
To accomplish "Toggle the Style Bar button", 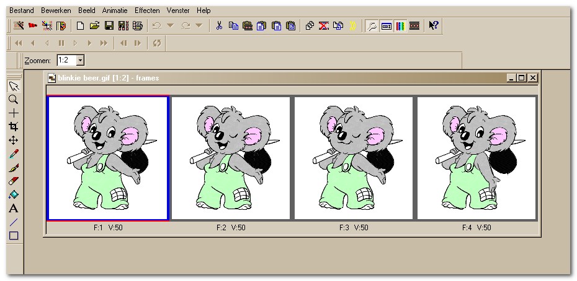I will (387, 26).
